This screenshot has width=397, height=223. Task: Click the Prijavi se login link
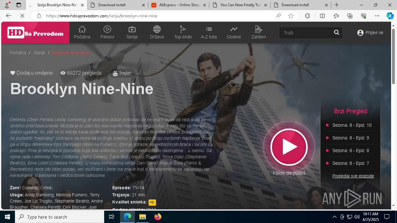[x=370, y=33]
